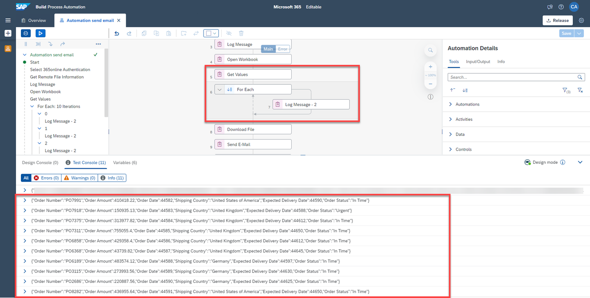The width and height of the screenshot is (590, 298).
Task: Undo the last canvas change
Action: coord(117,34)
